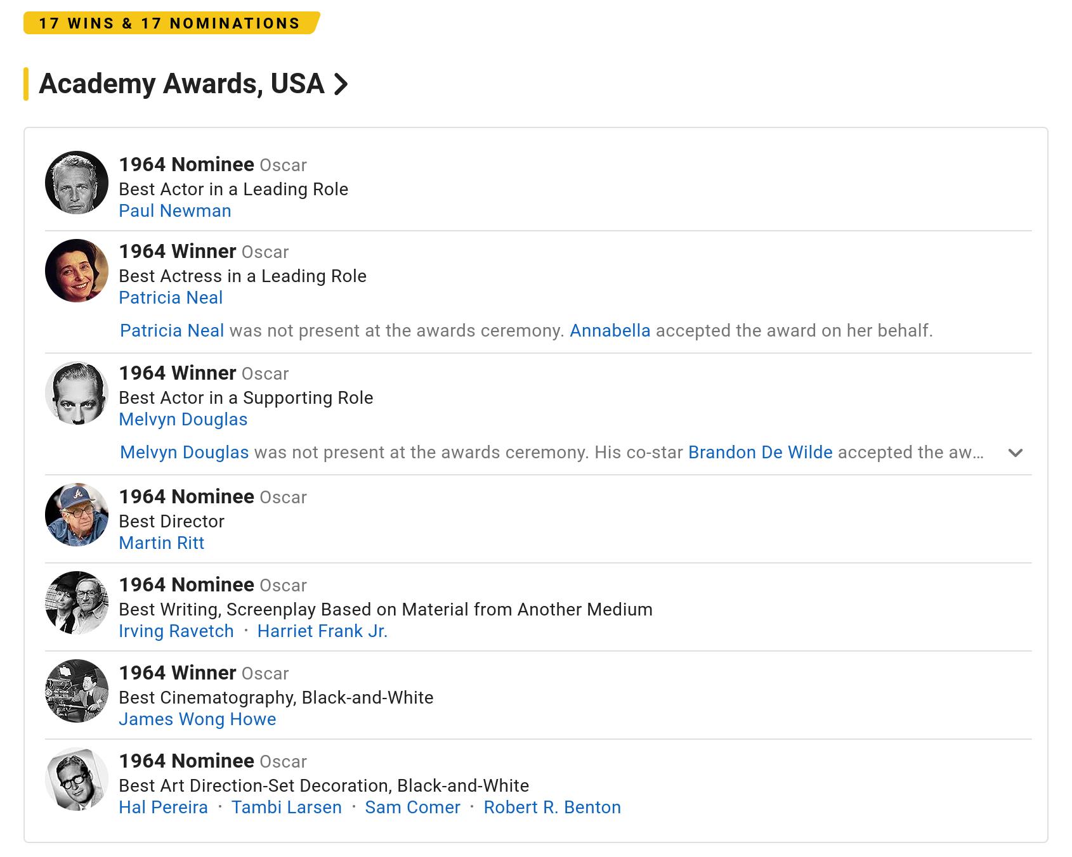Click Melvyn Douglas's portrait thumbnail
The height and width of the screenshot is (857, 1072).
77,392
